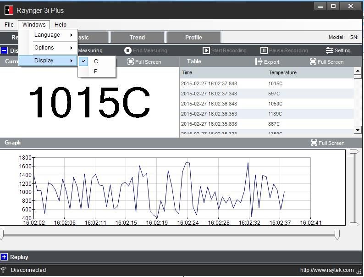Open the File menu

[x=9, y=25]
